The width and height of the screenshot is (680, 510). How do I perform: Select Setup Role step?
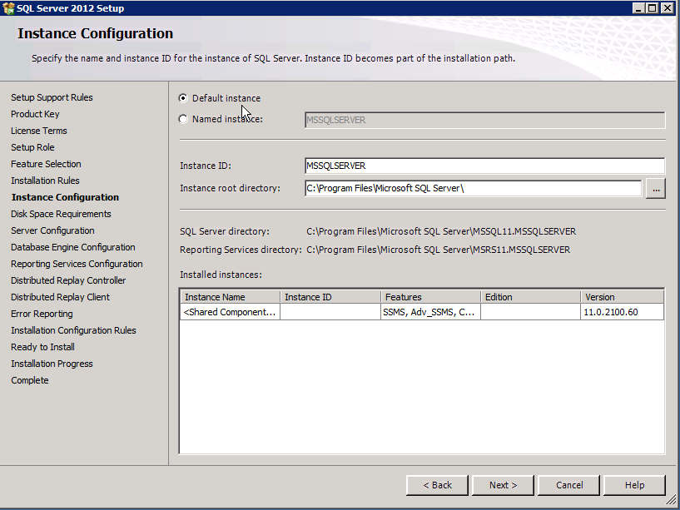(32, 147)
